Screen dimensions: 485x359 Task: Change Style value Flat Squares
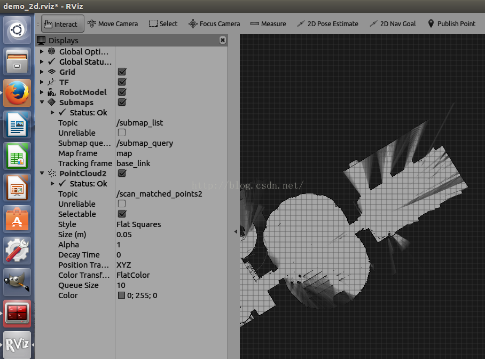tap(171, 224)
